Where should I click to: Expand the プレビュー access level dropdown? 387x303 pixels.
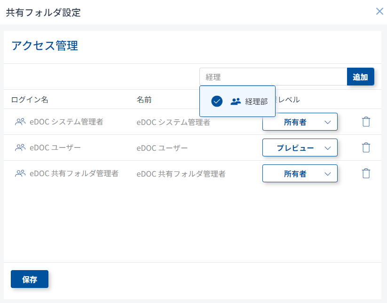tap(300, 148)
